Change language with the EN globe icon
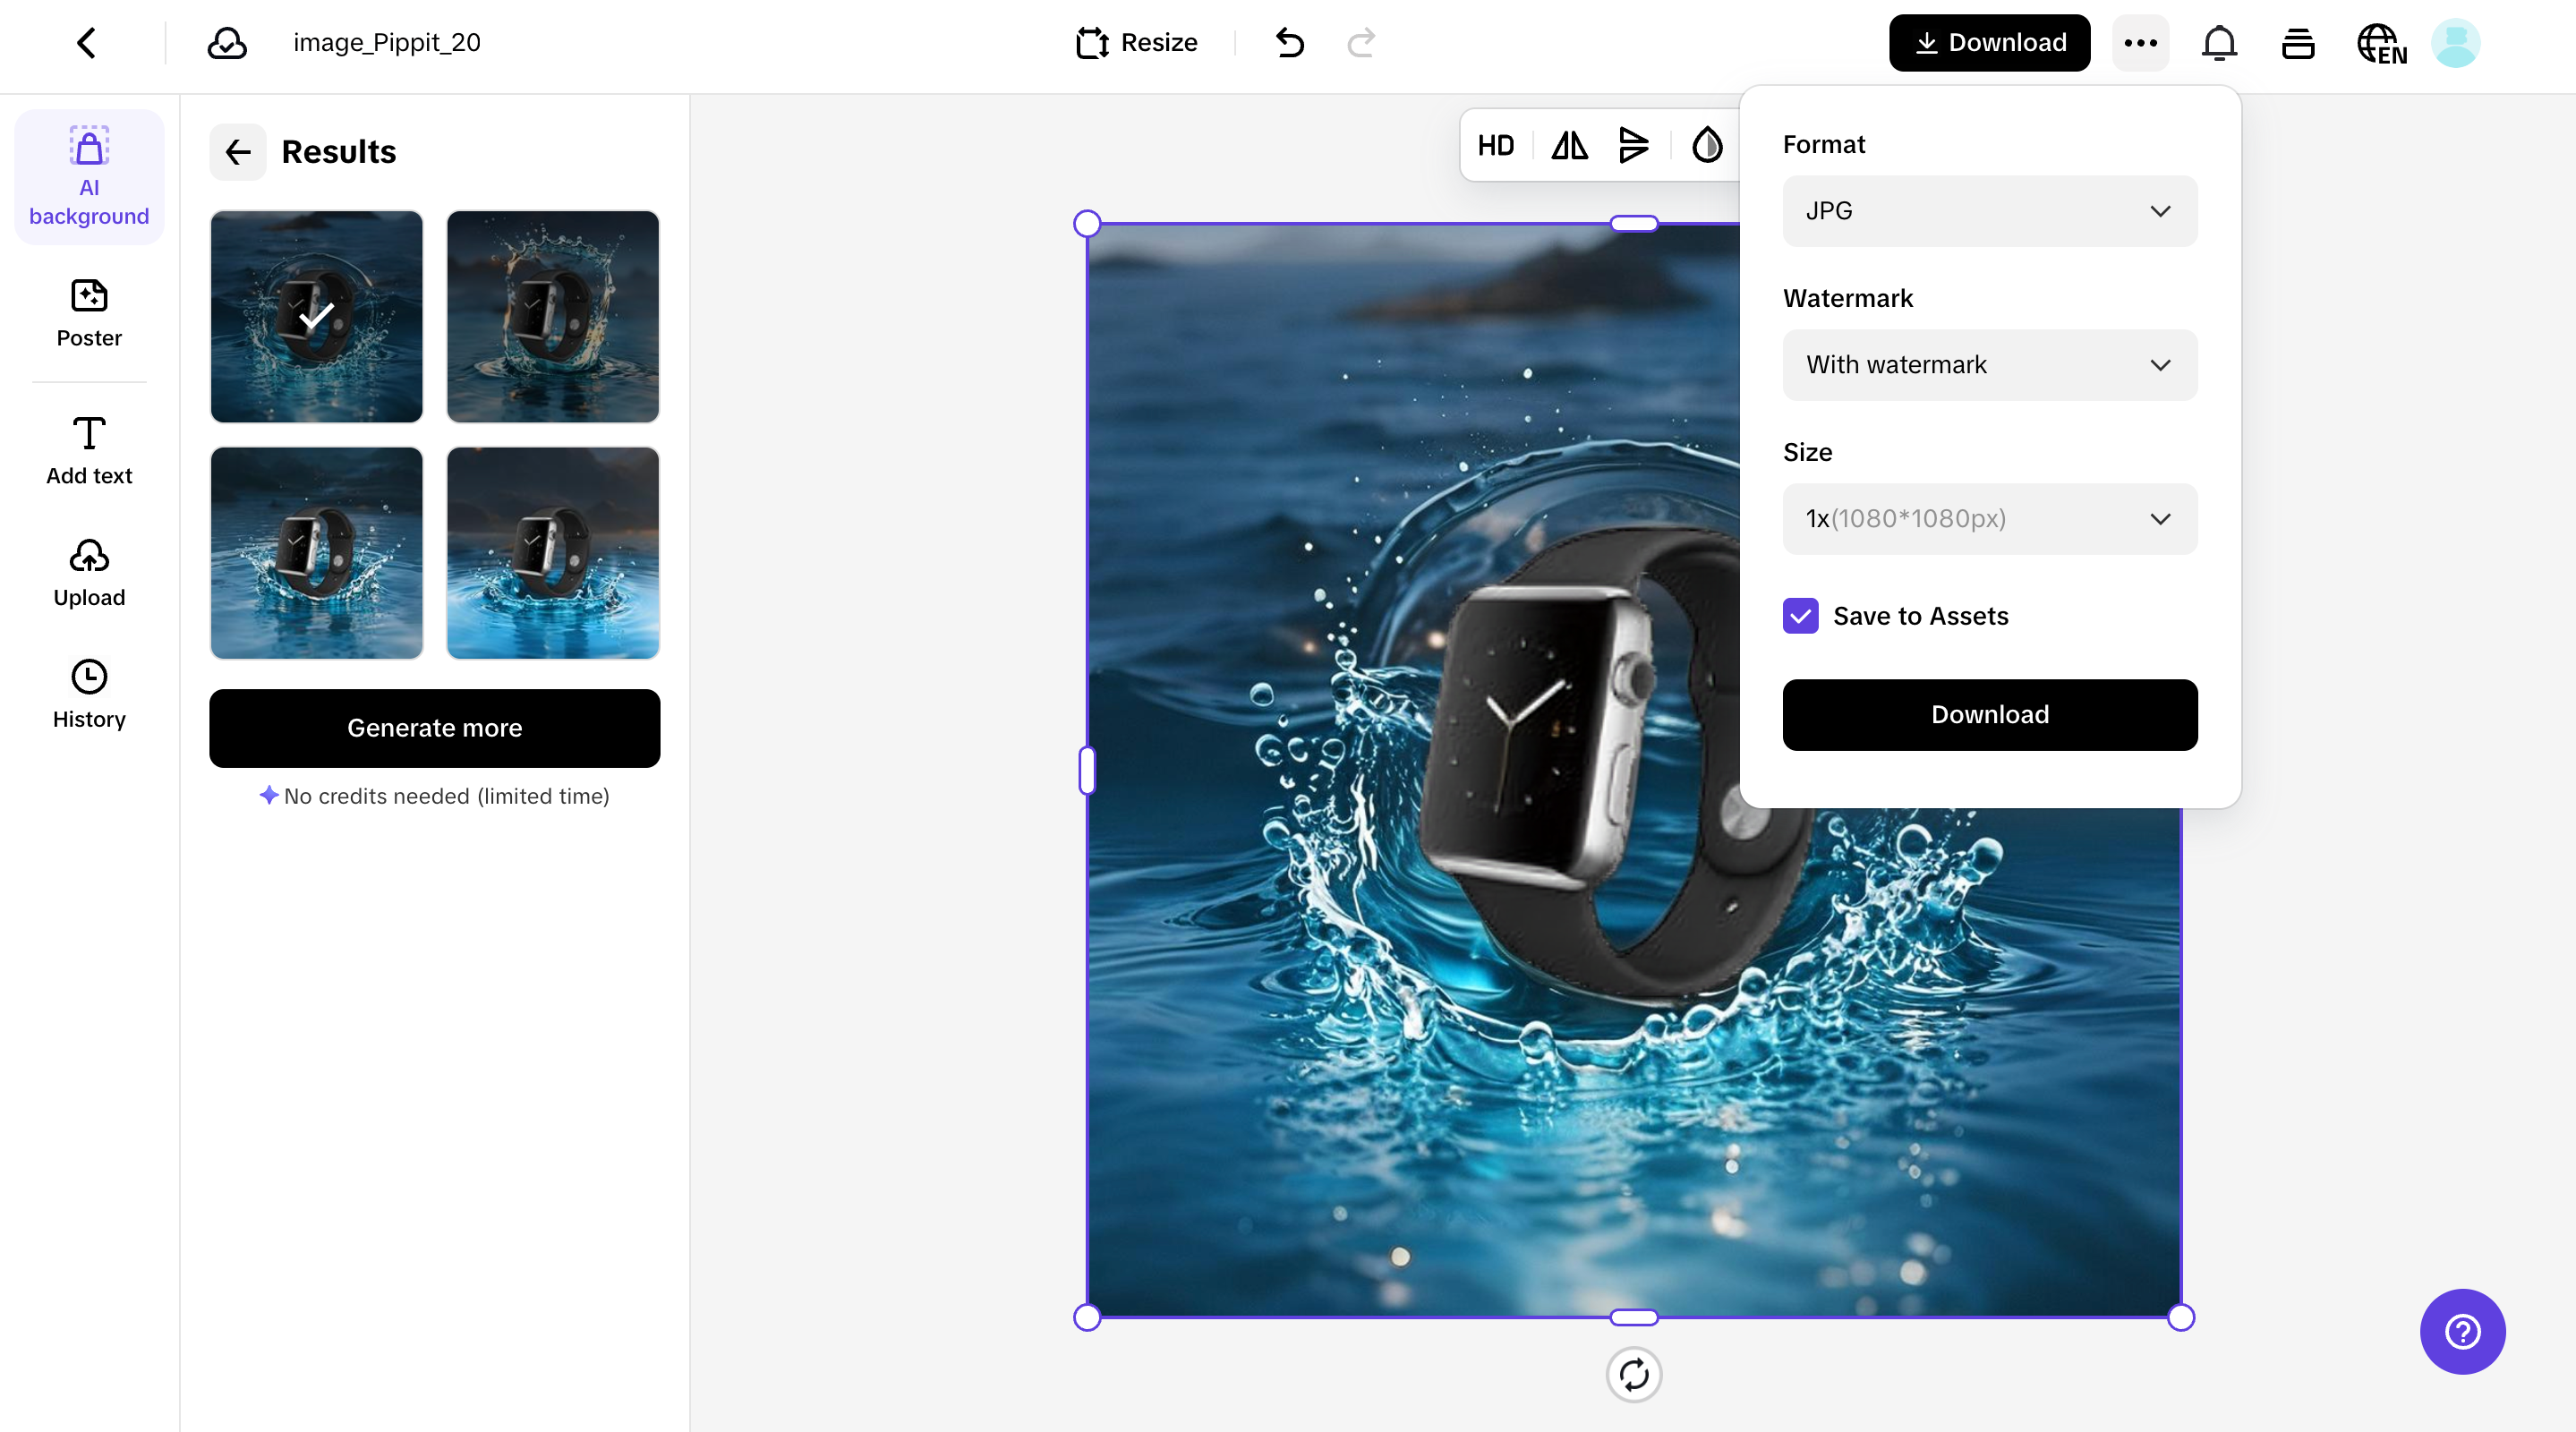Screen dimensions: 2576x1432 2381,43
